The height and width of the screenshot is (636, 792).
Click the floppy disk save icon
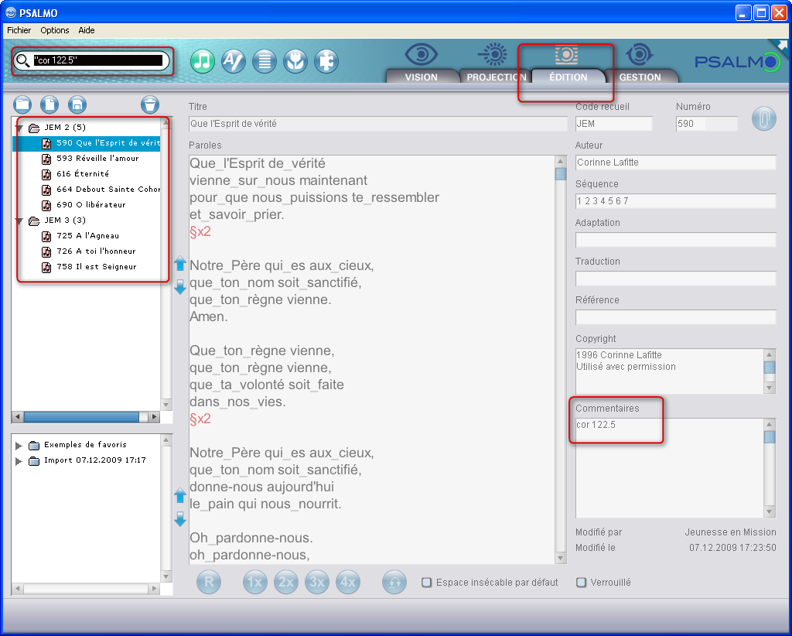click(x=77, y=104)
